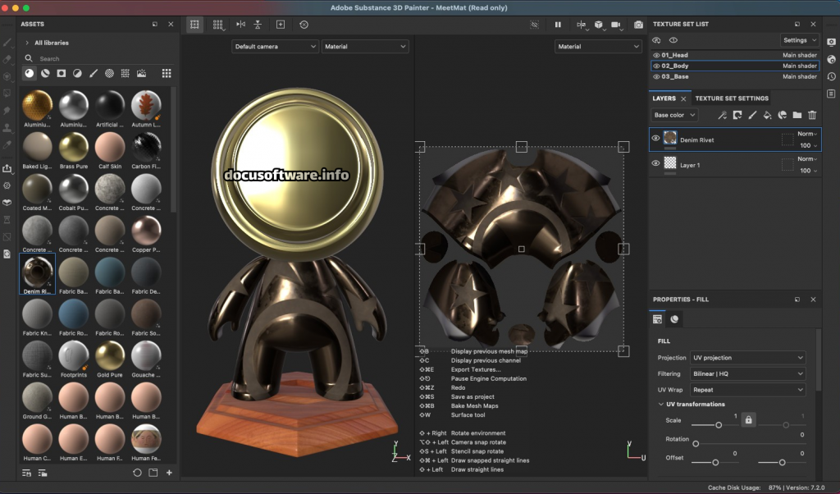Add a new asset with plus icon
840x494 pixels.
pos(169,473)
